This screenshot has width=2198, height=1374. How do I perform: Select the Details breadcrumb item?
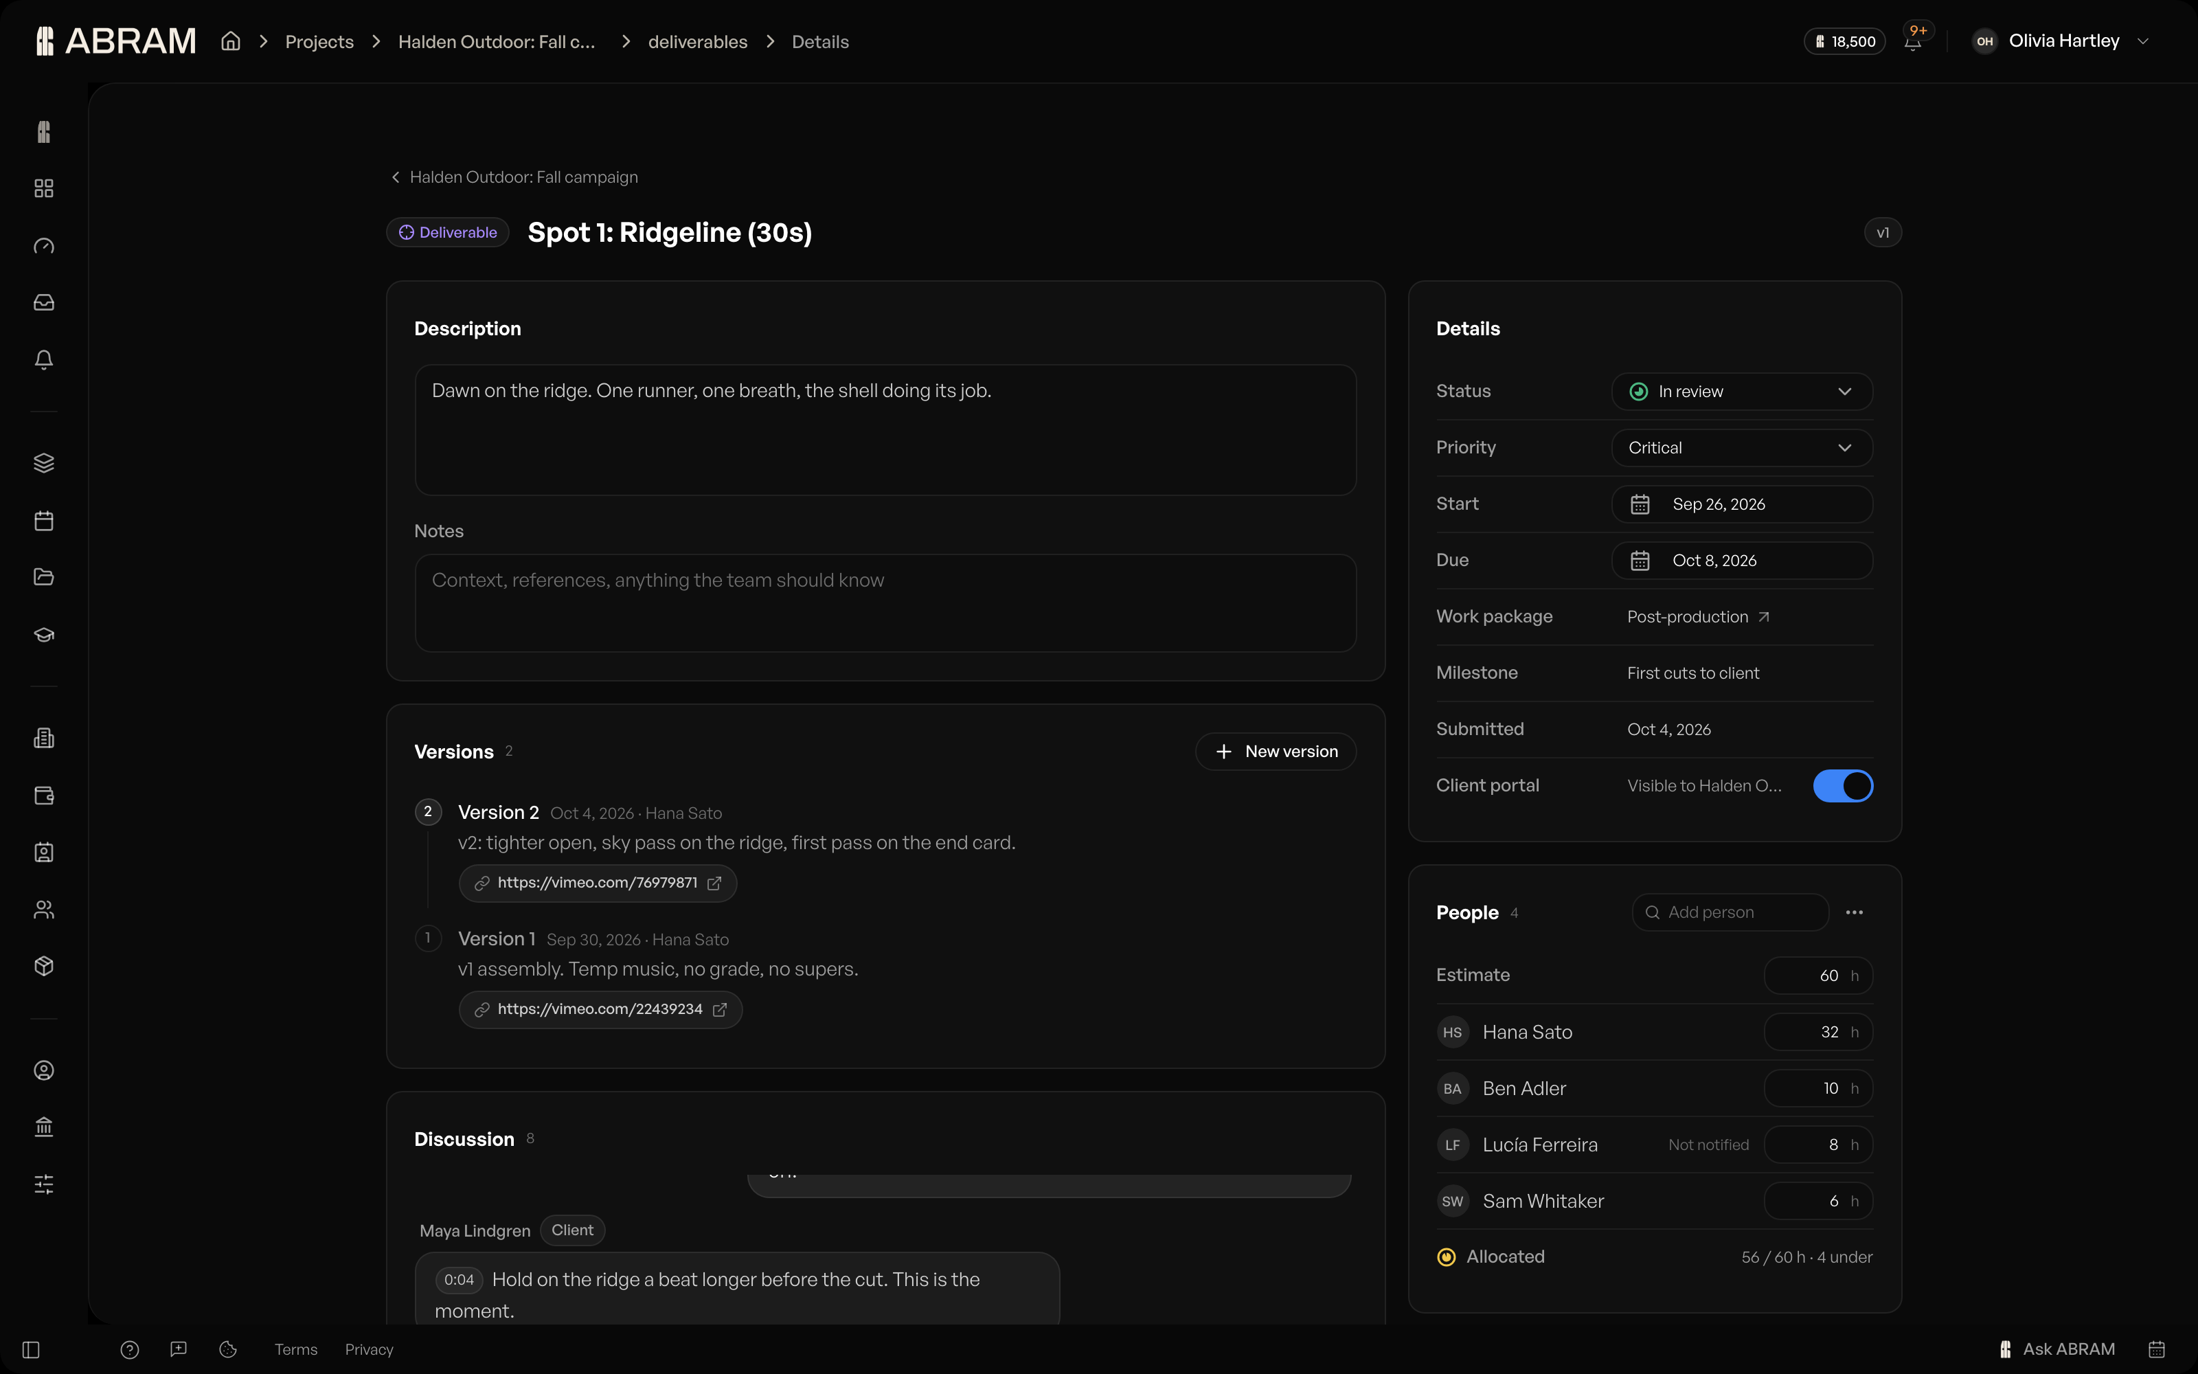coord(820,42)
